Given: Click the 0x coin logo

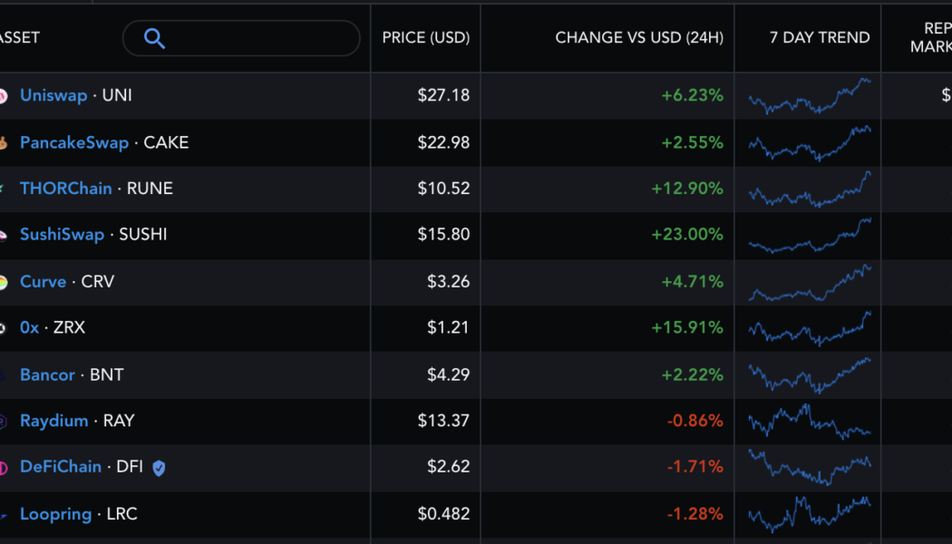Looking at the screenshot, I should coord(5,328).
